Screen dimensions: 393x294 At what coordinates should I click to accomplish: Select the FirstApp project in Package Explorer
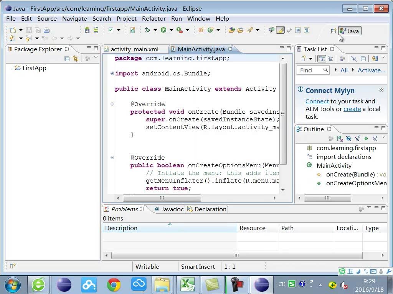pos(34,68)
